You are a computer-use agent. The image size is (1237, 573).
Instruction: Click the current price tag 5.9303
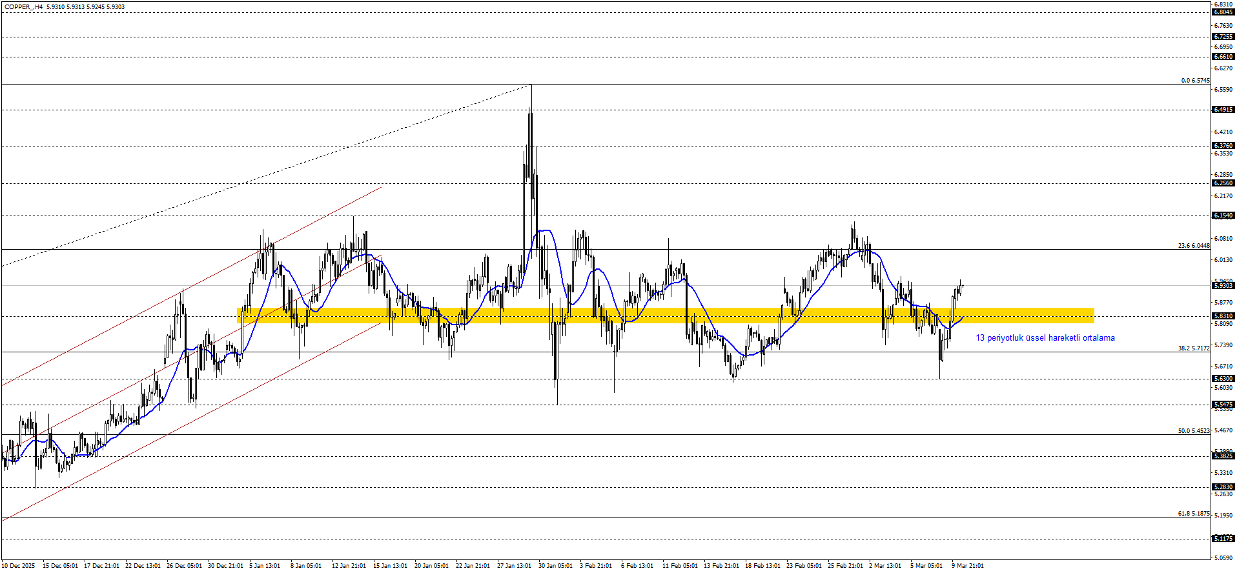tap(1223, 285)
